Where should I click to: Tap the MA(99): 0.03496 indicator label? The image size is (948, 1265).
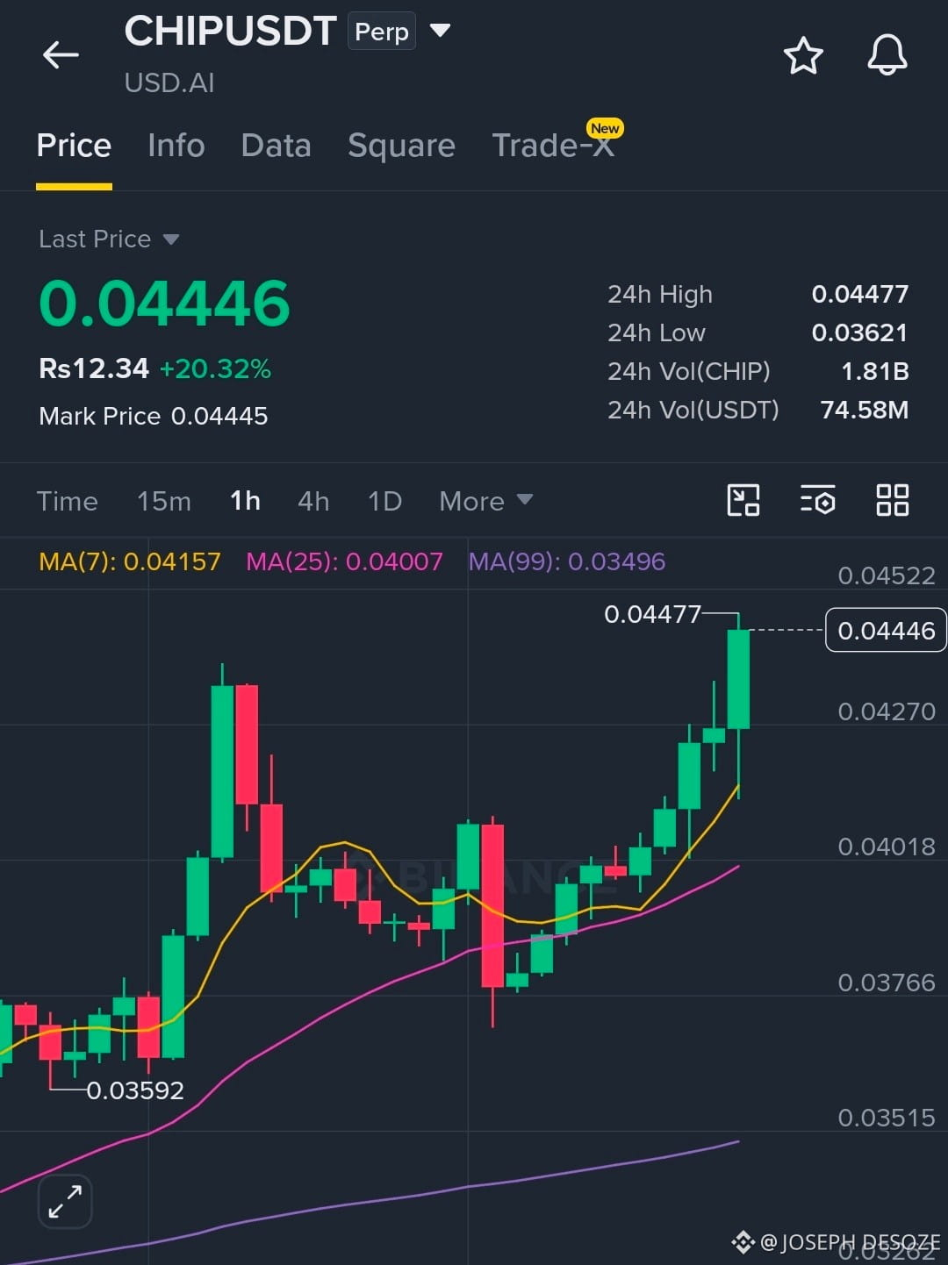click(567, 561)
